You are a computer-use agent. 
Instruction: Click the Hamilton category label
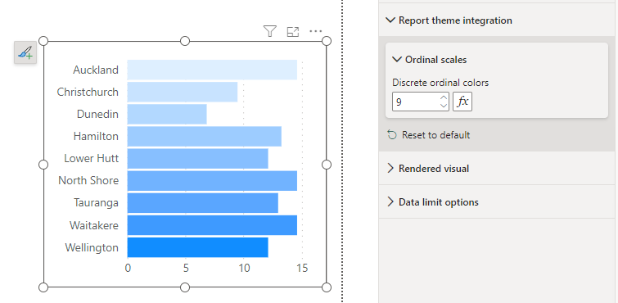tap(96, 137)
